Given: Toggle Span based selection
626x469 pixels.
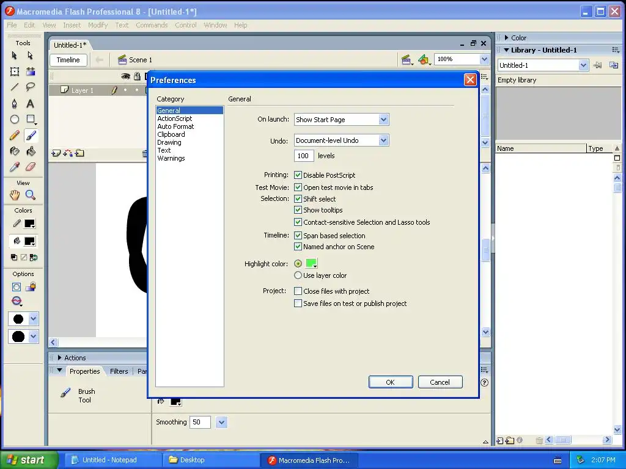Looking at the screenshot, I should point(298,235).
